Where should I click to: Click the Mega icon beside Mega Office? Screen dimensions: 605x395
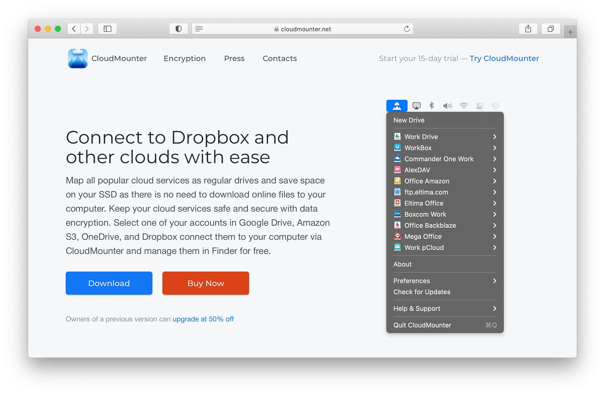coord(397,236)
